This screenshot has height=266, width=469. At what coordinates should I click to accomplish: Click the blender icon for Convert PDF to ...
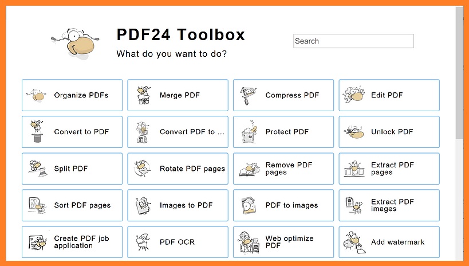pyautogui.click(x=142, y=132)
